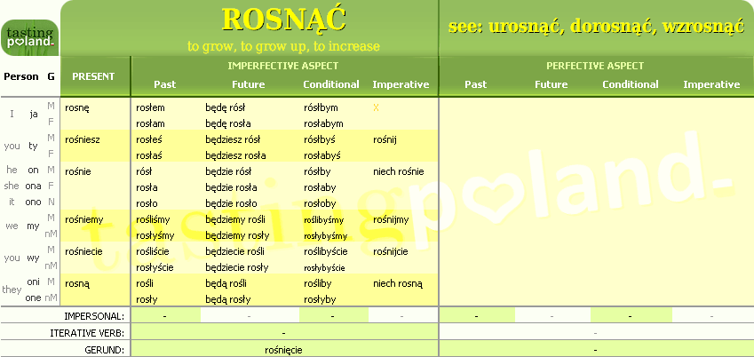Click the ITERATIVE VERB row label
The image size is (754, 357).
(88, 333)
